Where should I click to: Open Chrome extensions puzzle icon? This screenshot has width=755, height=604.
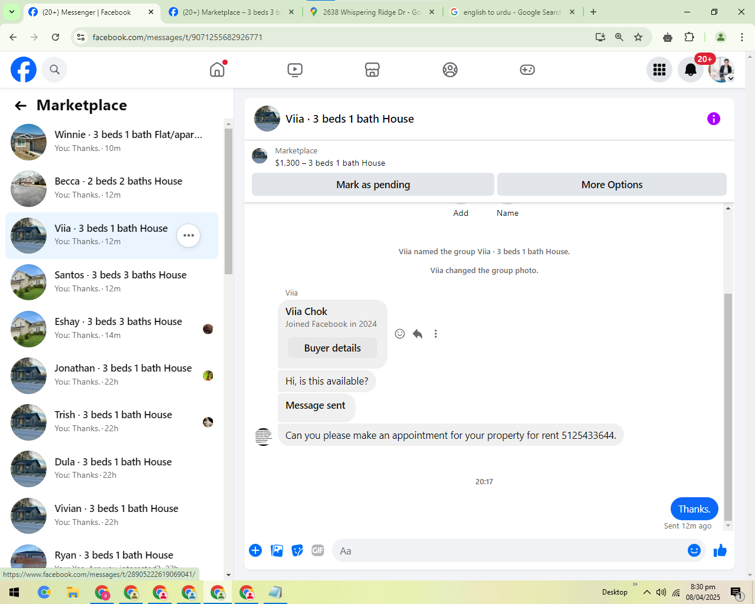[689, 37]
